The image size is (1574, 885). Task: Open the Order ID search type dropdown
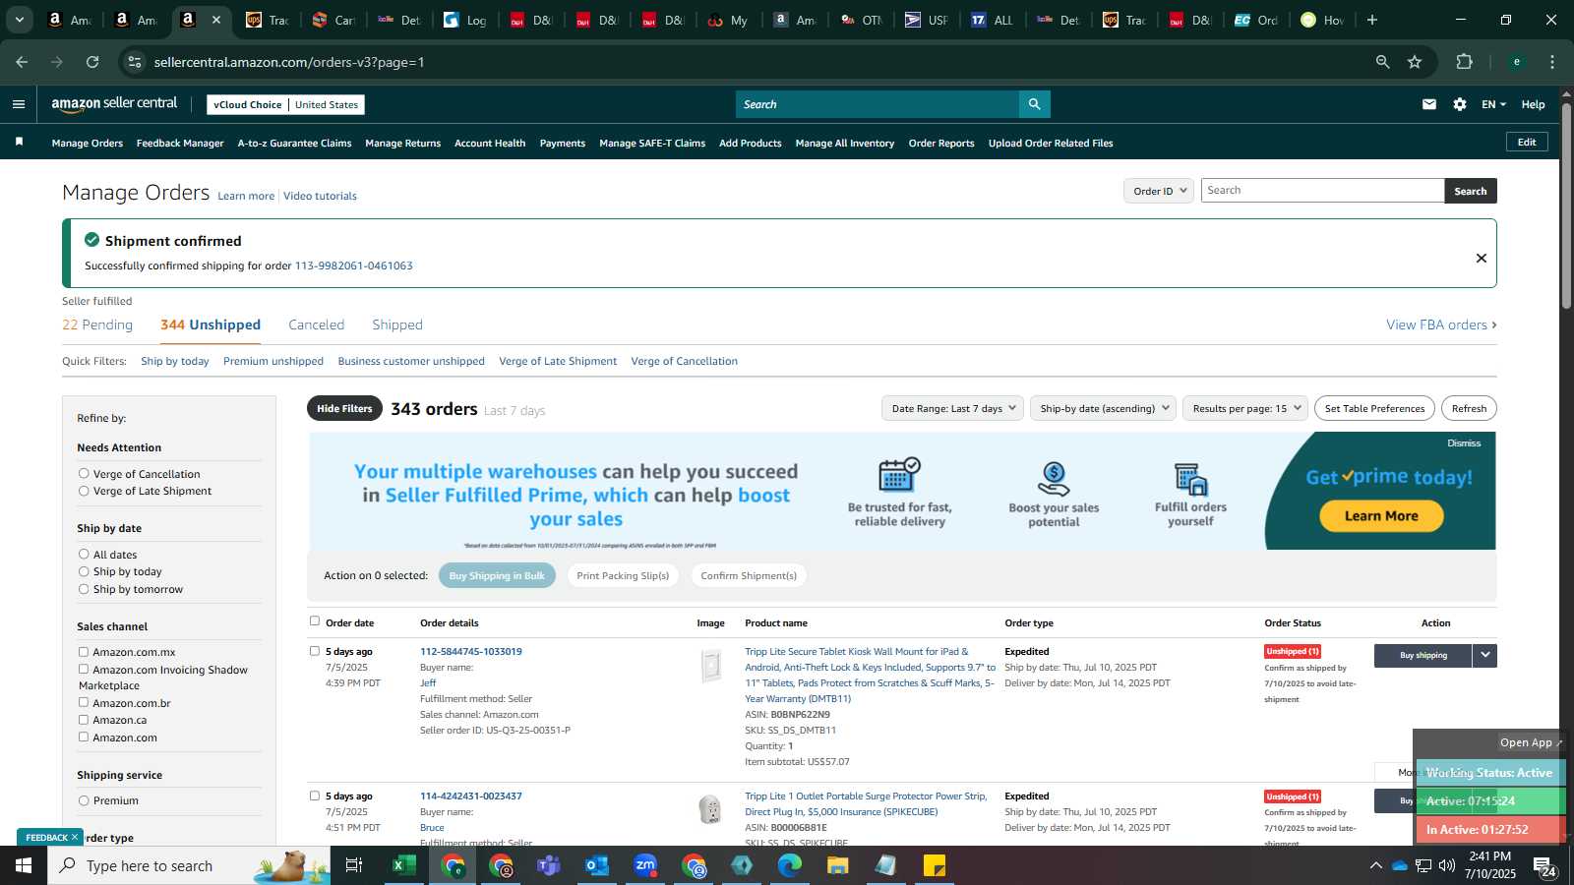[1159, 191]
